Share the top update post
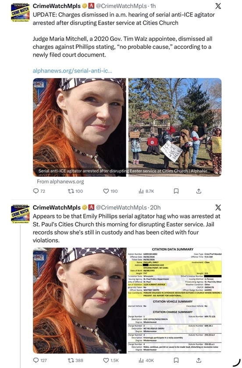Image resolution: width=242 pixels, height=368 pixels. click(x=199, y=191)
